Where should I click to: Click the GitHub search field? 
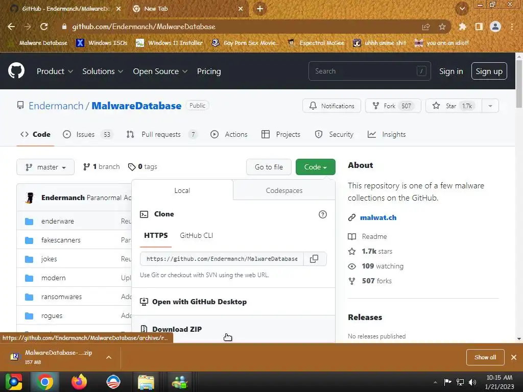(370, 71)
